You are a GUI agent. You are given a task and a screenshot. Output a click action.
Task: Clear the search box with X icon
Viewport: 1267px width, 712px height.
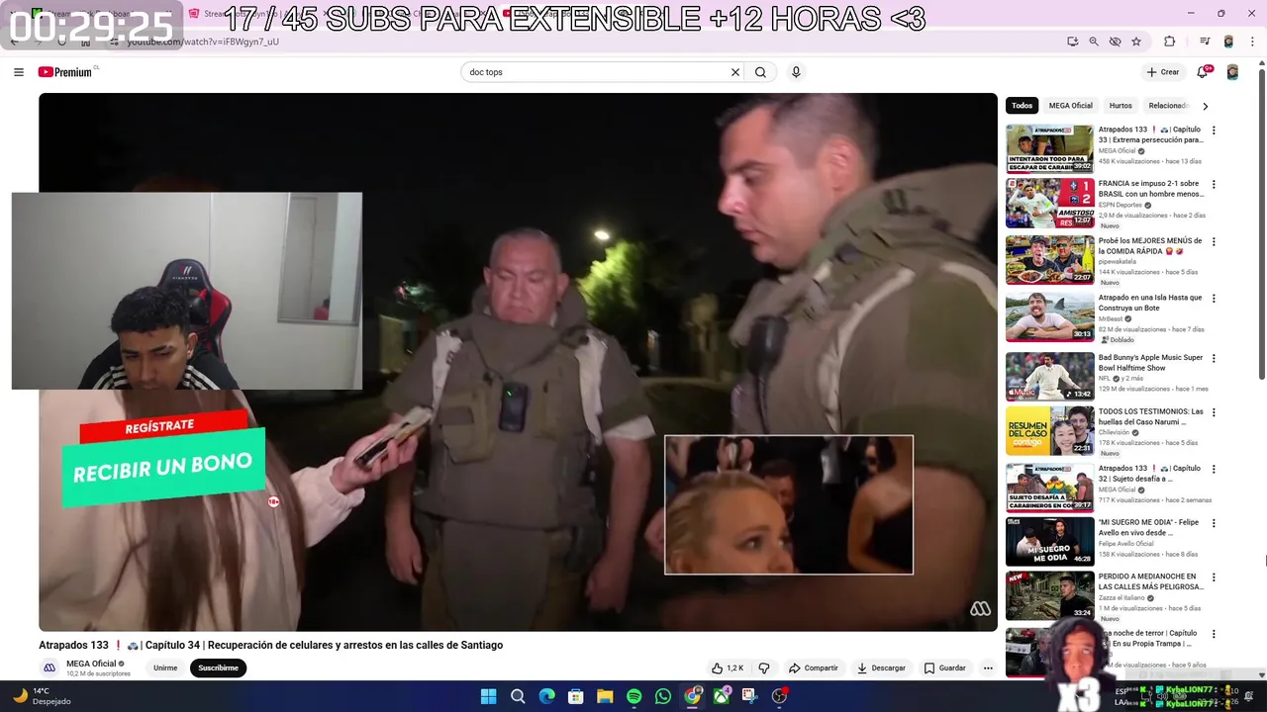(x=735, y=72)
